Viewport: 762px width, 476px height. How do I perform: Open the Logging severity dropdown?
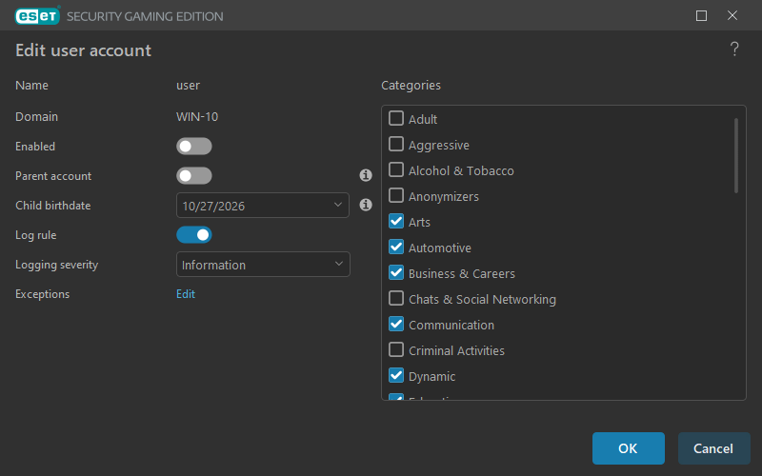(263, 265)
